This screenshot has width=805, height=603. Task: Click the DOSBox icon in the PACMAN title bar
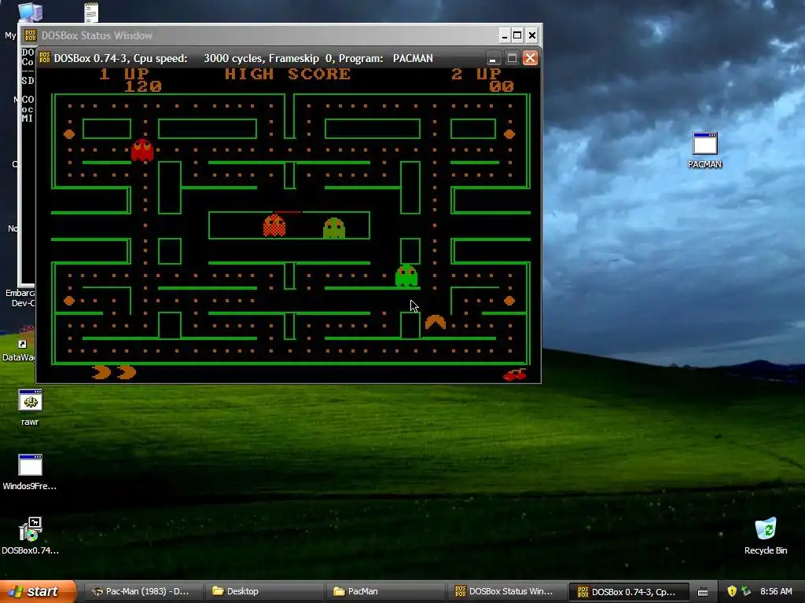(45, 58)
